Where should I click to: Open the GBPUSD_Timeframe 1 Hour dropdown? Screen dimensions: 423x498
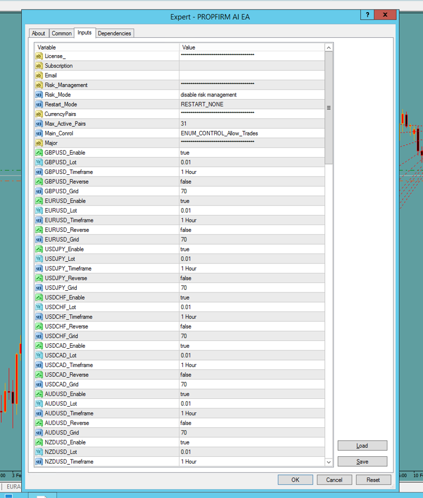250,172
